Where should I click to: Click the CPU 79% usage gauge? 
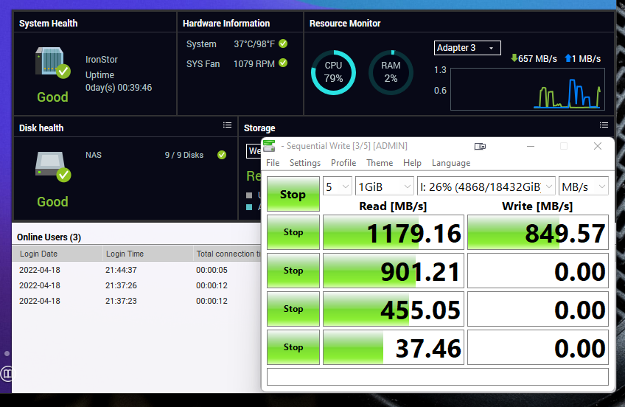pos(333,72)
